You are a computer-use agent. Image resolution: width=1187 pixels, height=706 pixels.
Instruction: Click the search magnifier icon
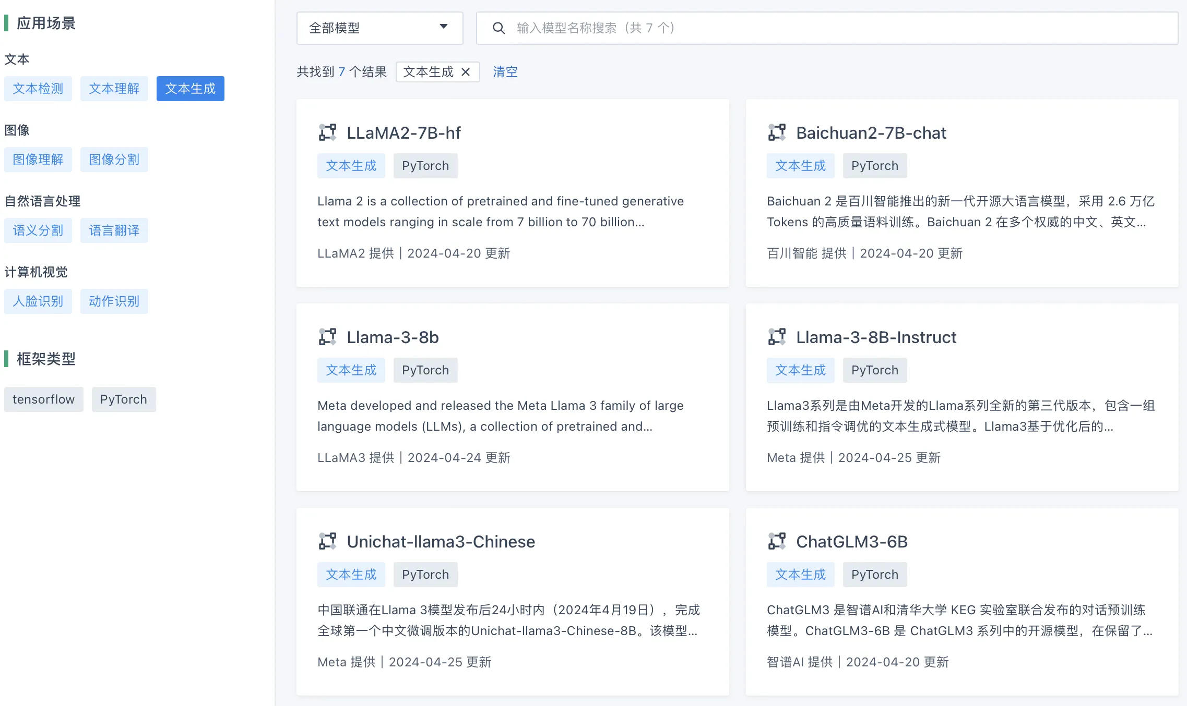[x=498, y=28]
